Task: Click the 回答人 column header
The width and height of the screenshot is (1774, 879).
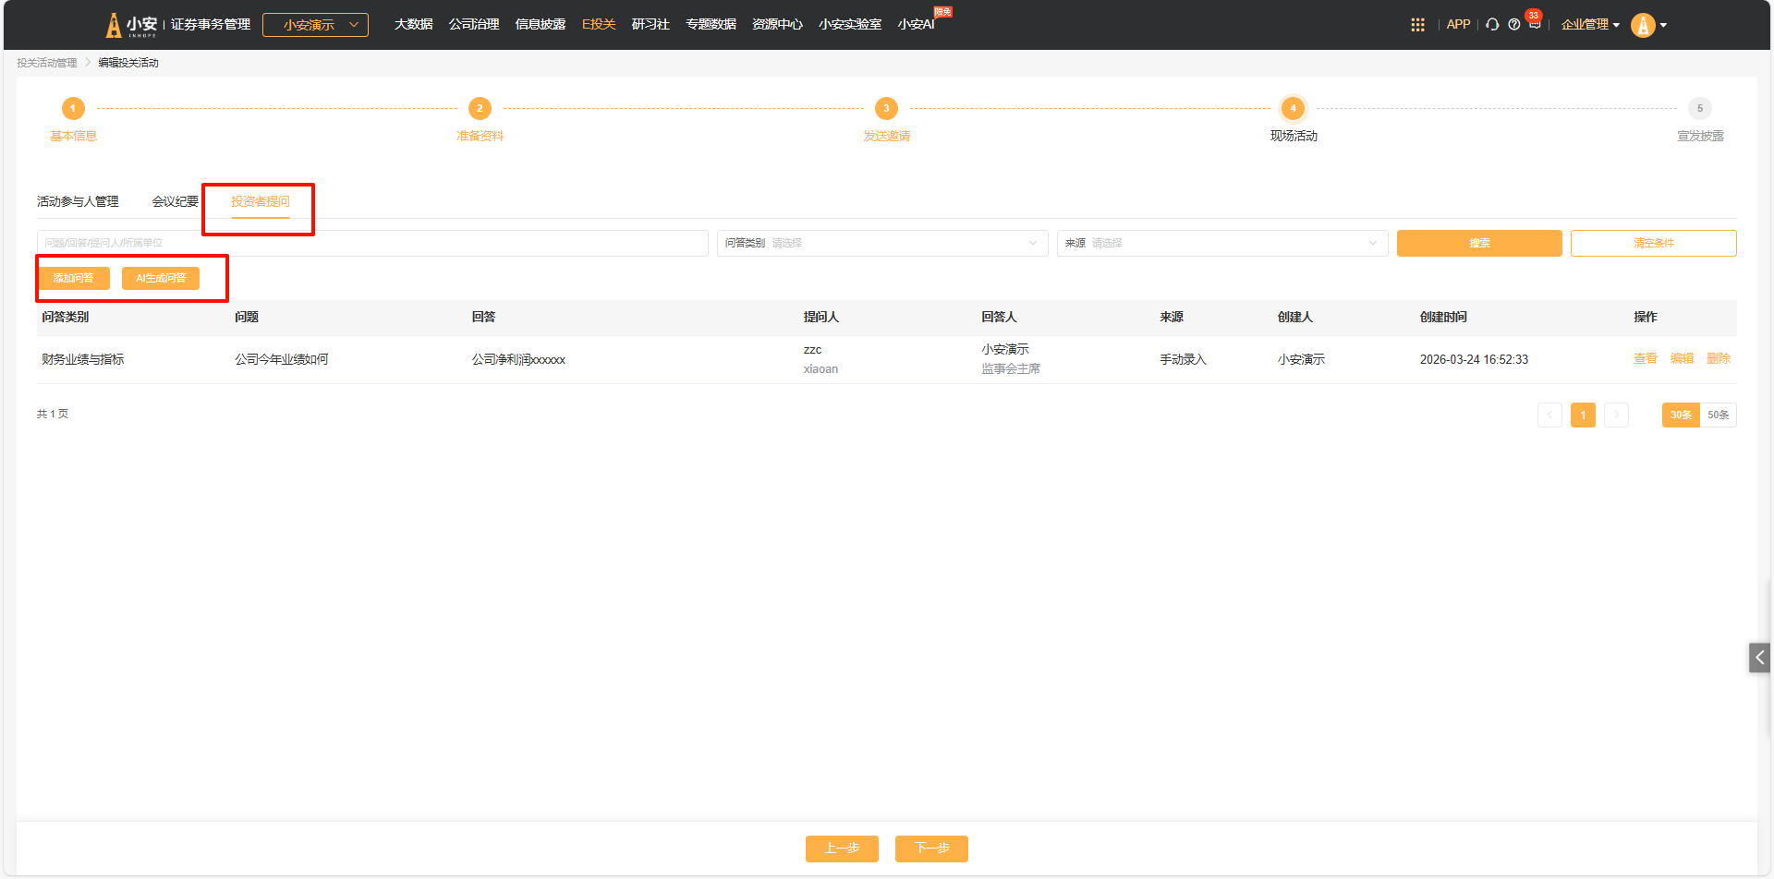Action: pos(999,317)
